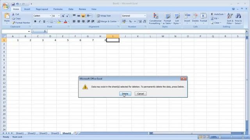Open Cell Styles gallery
250x140 pixels.
coord(177,19)
